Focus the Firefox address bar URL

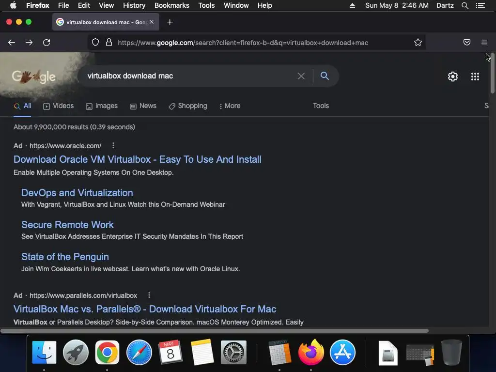pos(243,43)
